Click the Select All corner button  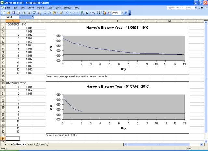3,21
